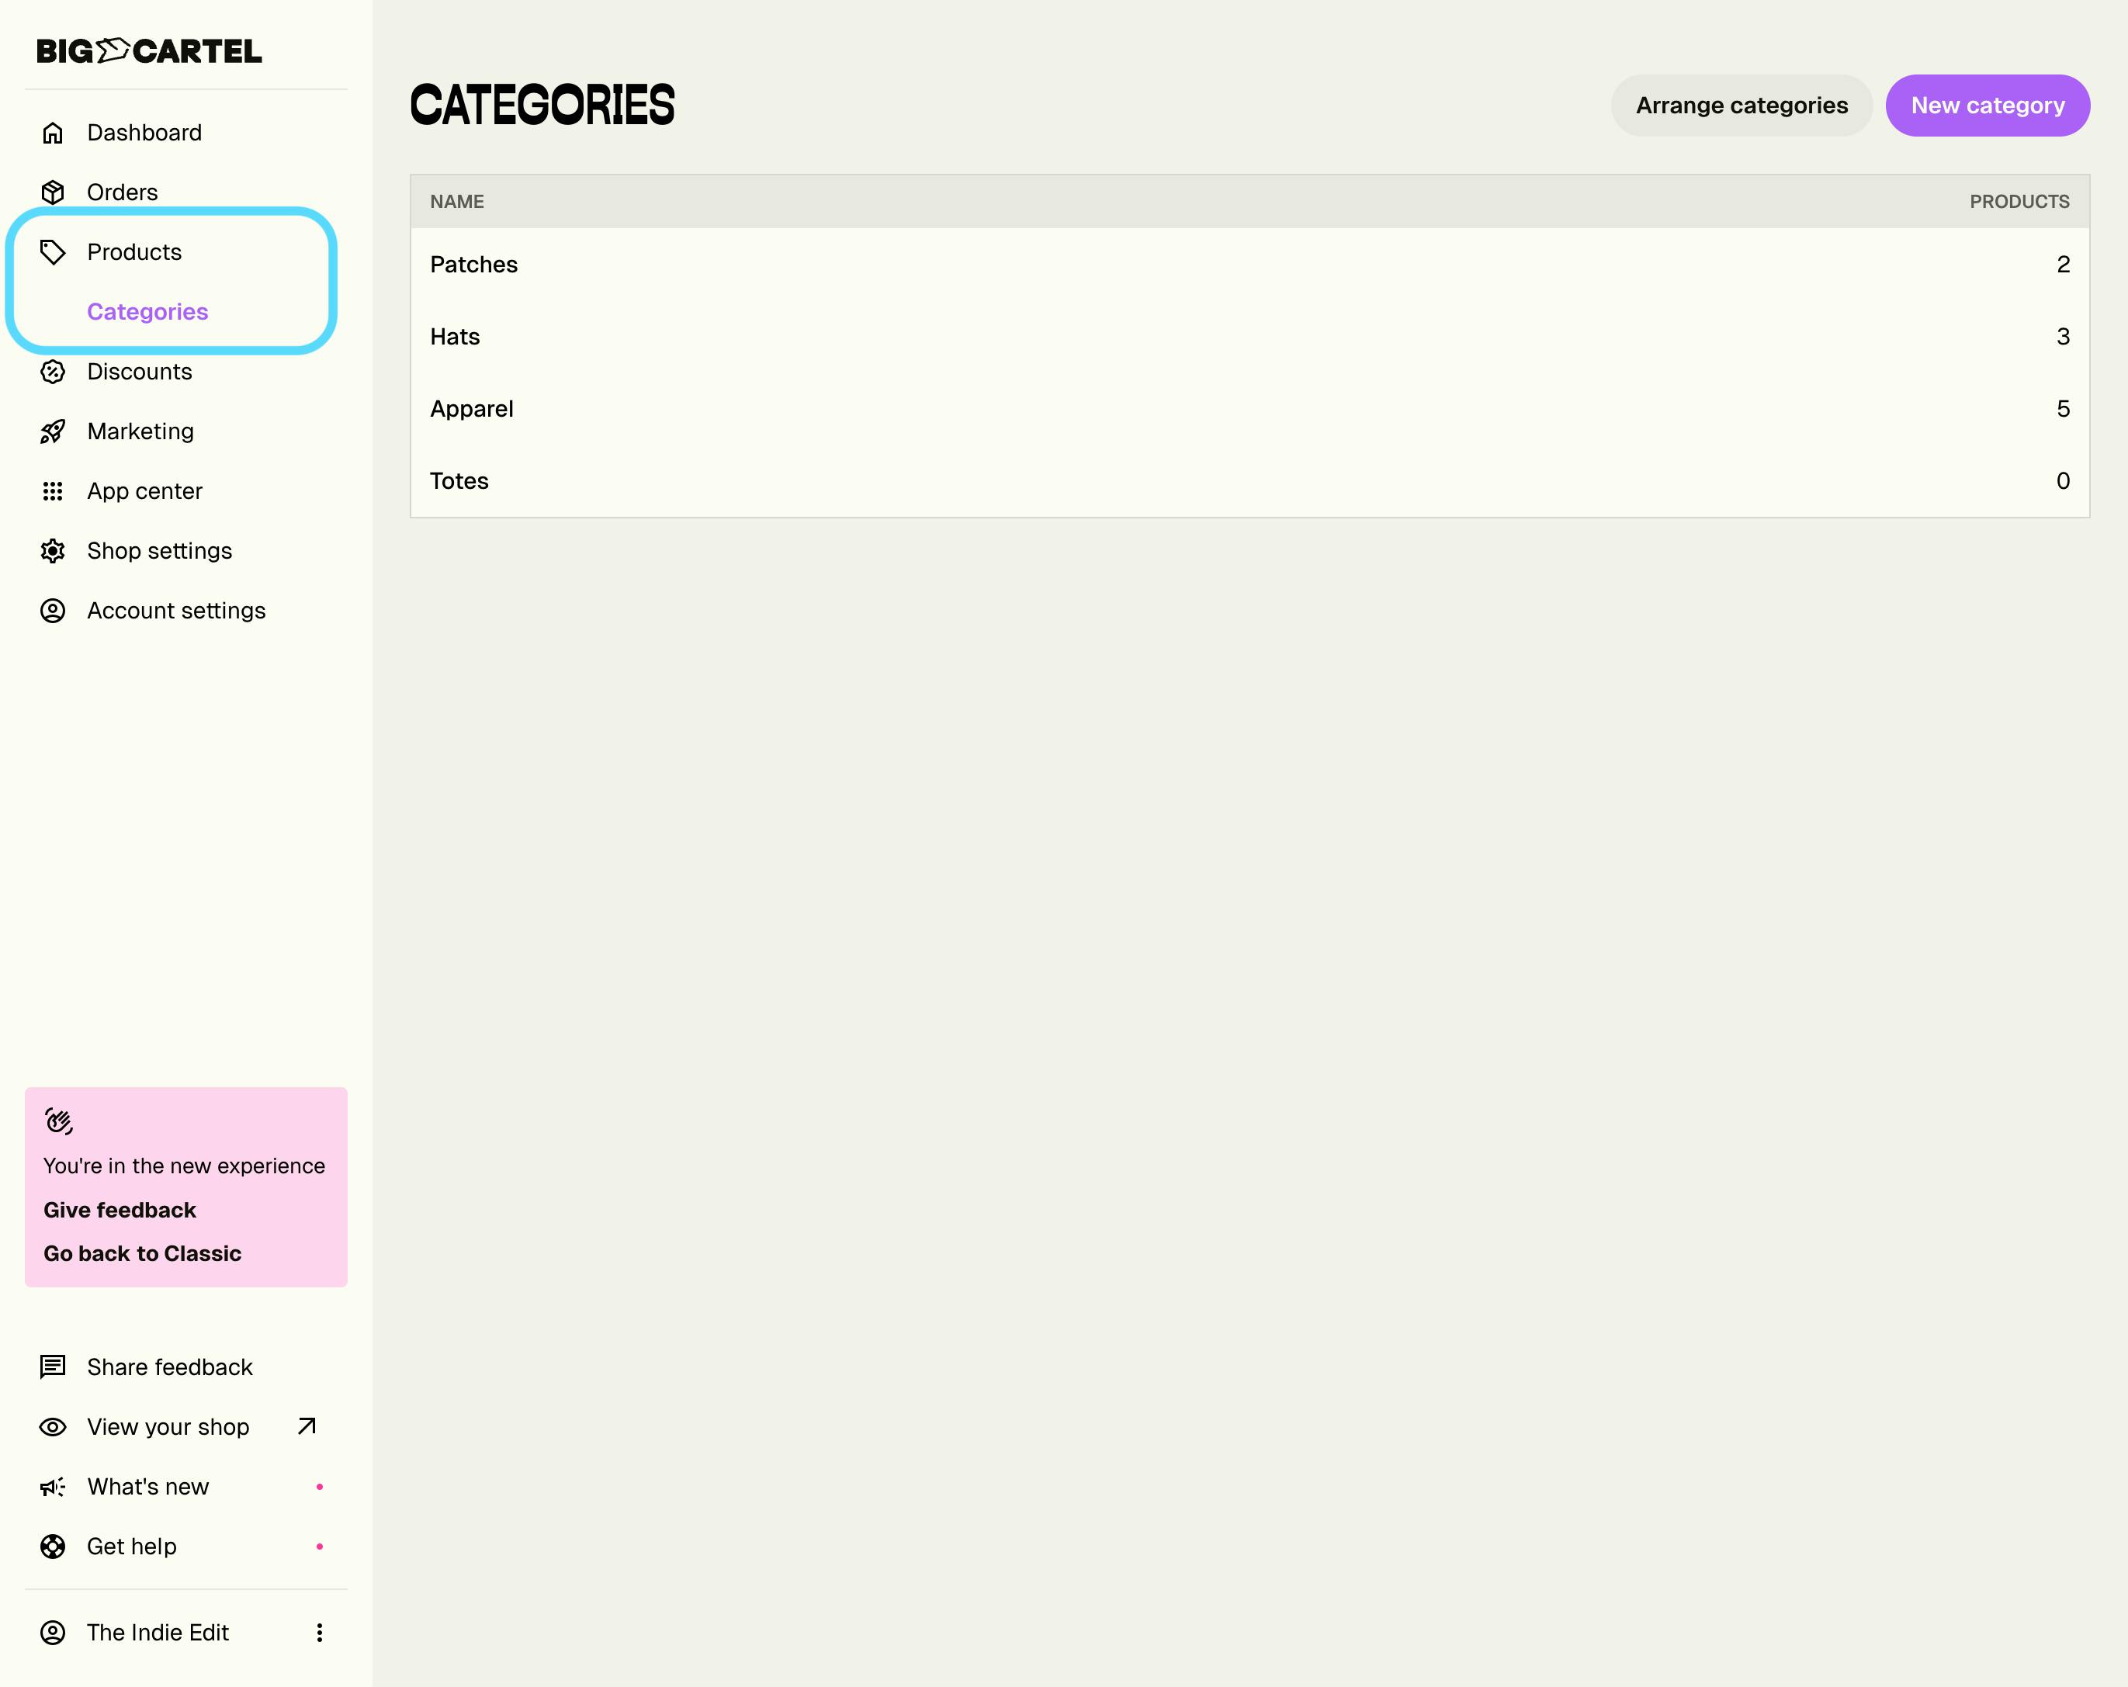Open the Apparel category row
Screen dimensions: 2128x1687
472,409
